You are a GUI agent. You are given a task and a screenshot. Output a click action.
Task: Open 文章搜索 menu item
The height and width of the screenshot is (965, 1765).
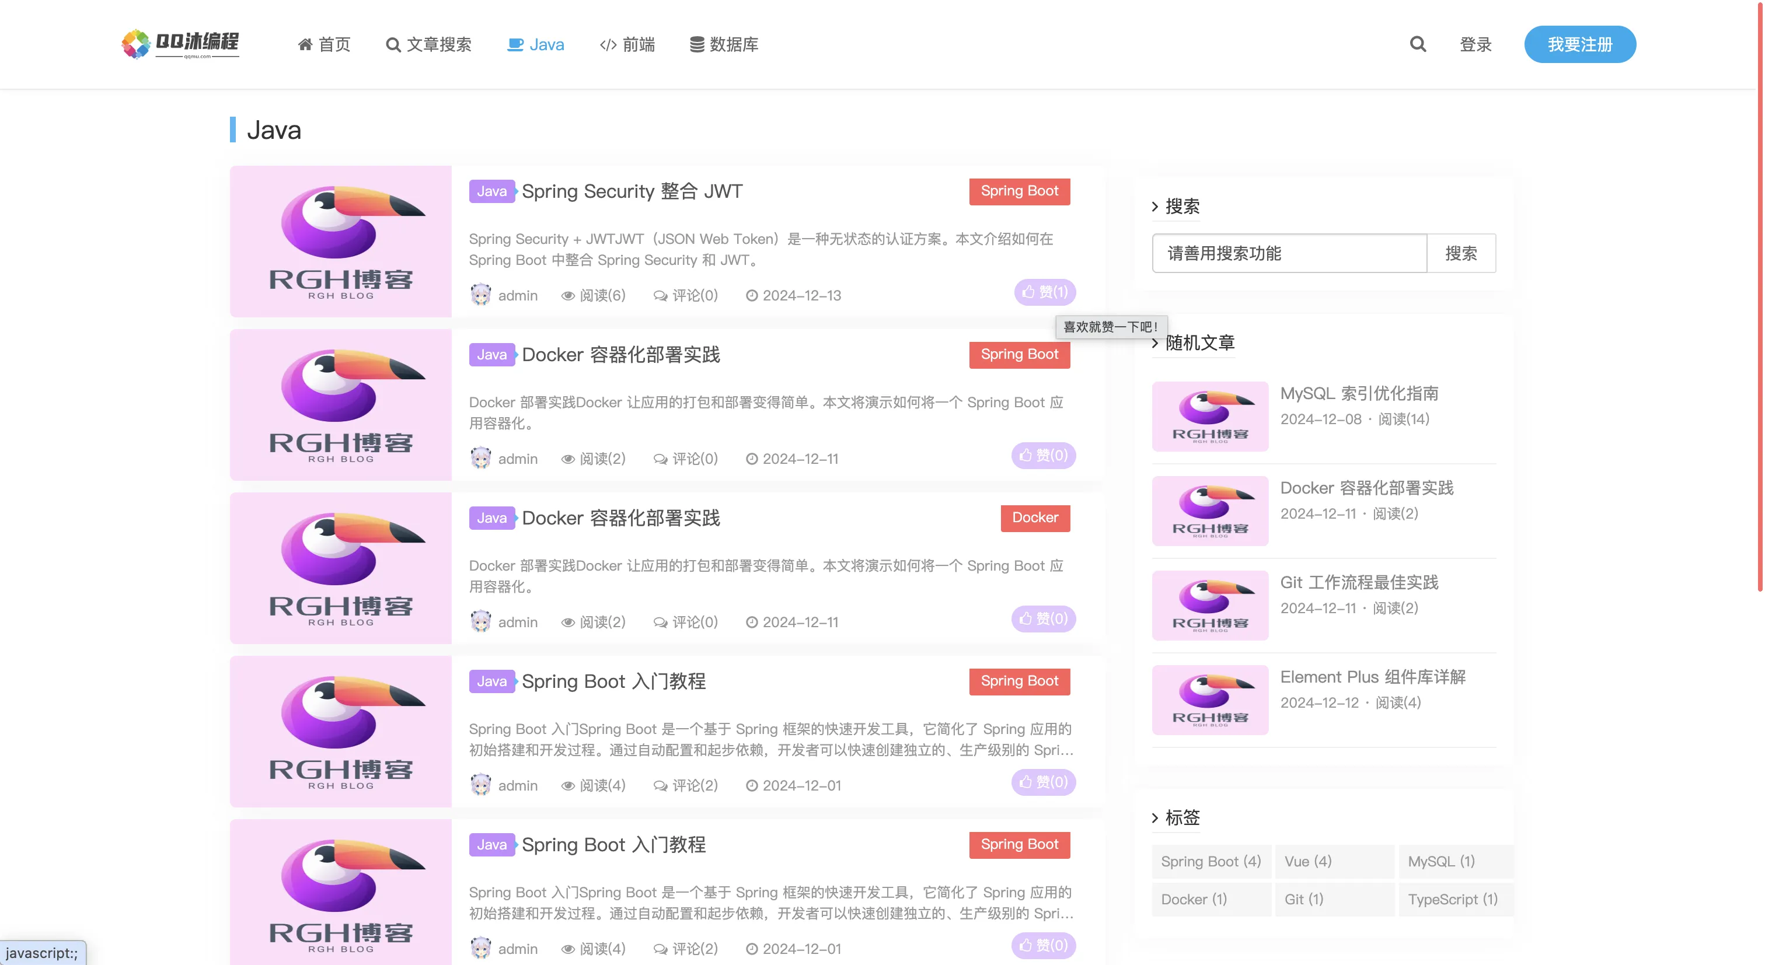[x=429, y=44]
